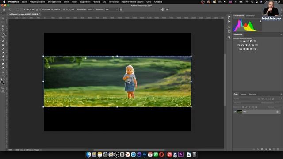Add a Brightness/Contrast adjustment

click(241, 41)
